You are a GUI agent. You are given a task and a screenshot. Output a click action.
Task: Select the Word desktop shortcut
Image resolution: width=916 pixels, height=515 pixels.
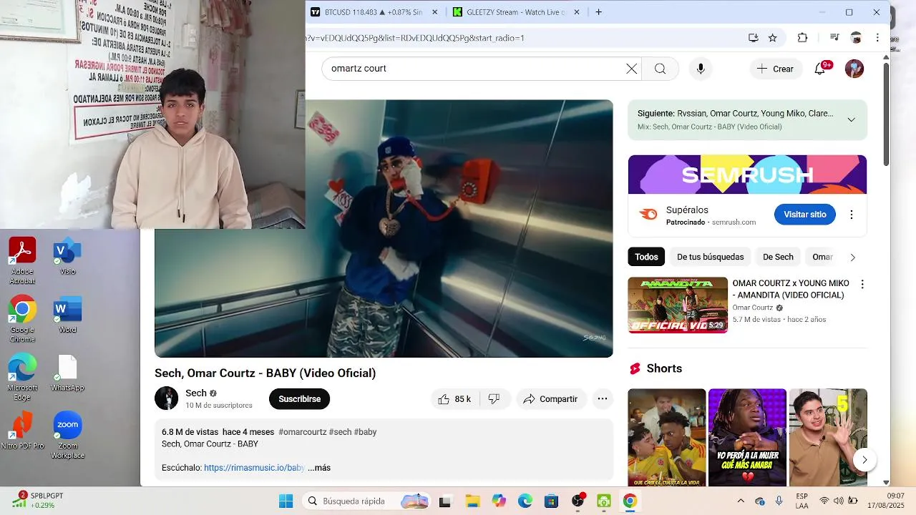(67, 315)
